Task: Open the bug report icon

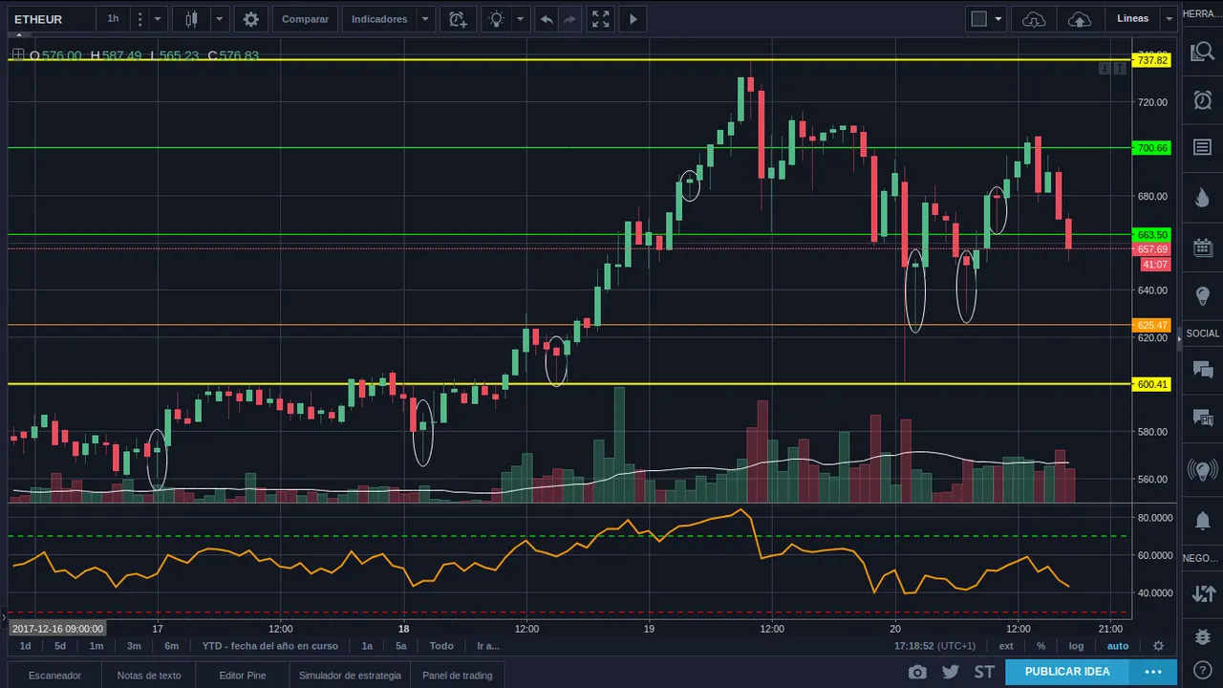Action: [1203, 636]
